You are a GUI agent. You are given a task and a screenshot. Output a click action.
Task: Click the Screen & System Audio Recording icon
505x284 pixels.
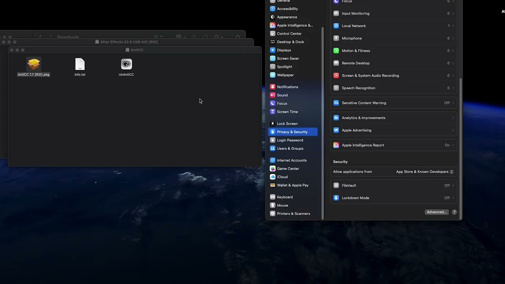pos(336,75)
